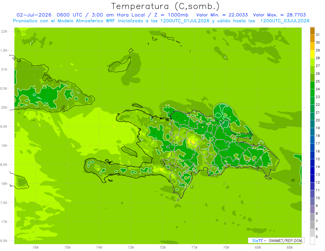Click the Temperatura (C,somb.) chart title

(165, 6)
